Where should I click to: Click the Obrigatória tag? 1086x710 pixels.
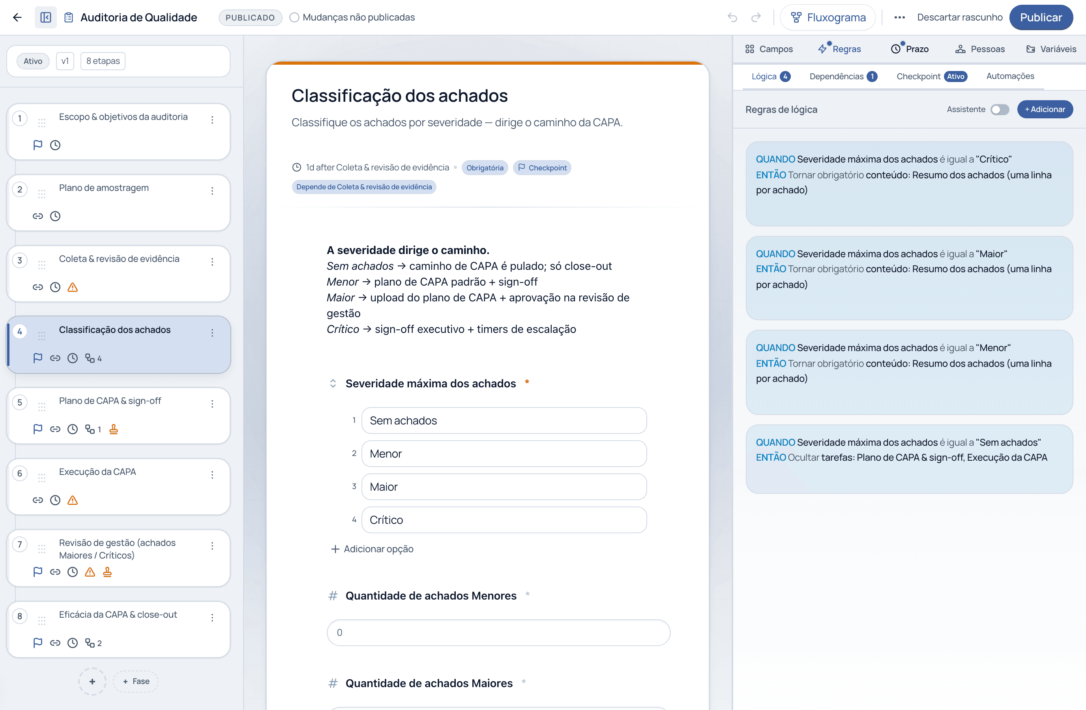click(x=485, y=168)
